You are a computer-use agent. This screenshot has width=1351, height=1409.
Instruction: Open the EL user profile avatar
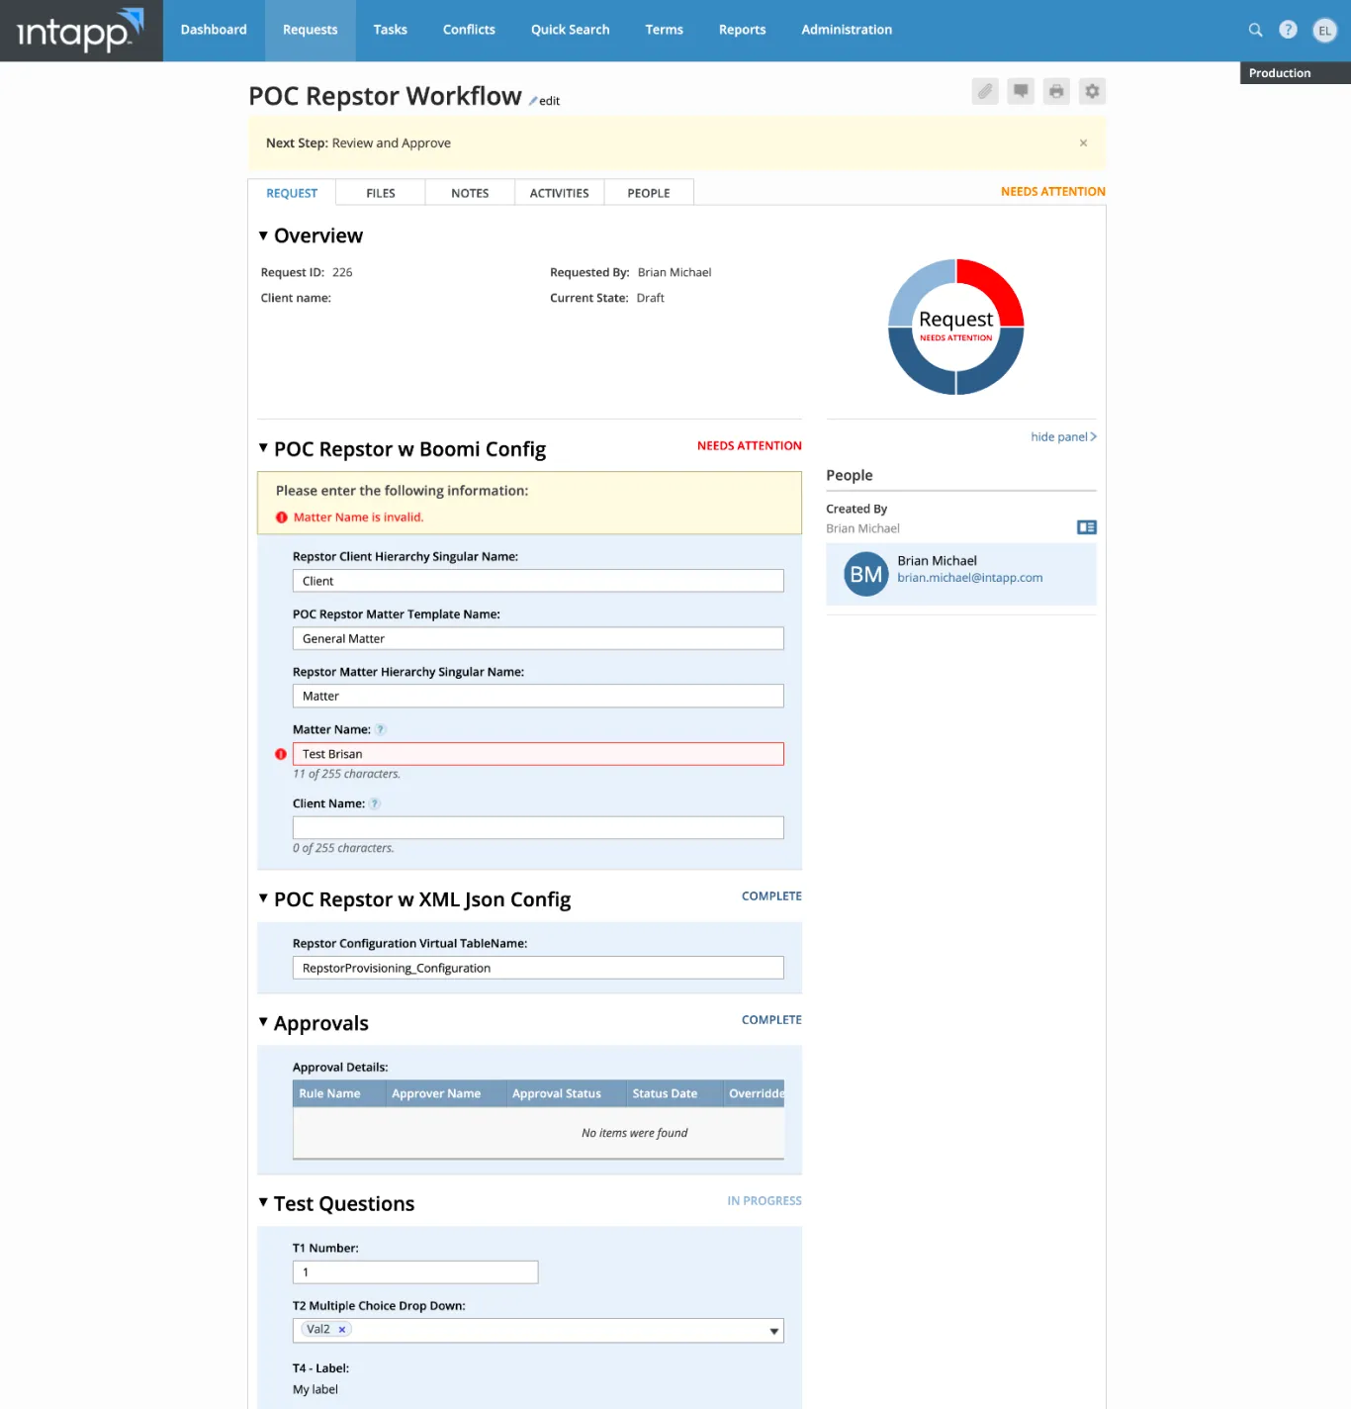pyautogui.click(x=1324, y=31)
